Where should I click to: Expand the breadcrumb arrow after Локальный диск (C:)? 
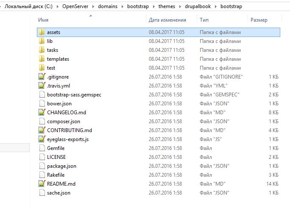[58, 7]
